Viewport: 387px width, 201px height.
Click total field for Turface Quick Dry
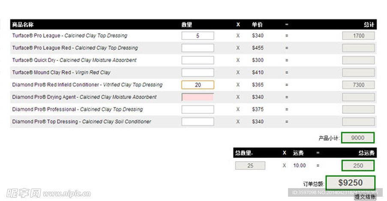click(358, 60)
